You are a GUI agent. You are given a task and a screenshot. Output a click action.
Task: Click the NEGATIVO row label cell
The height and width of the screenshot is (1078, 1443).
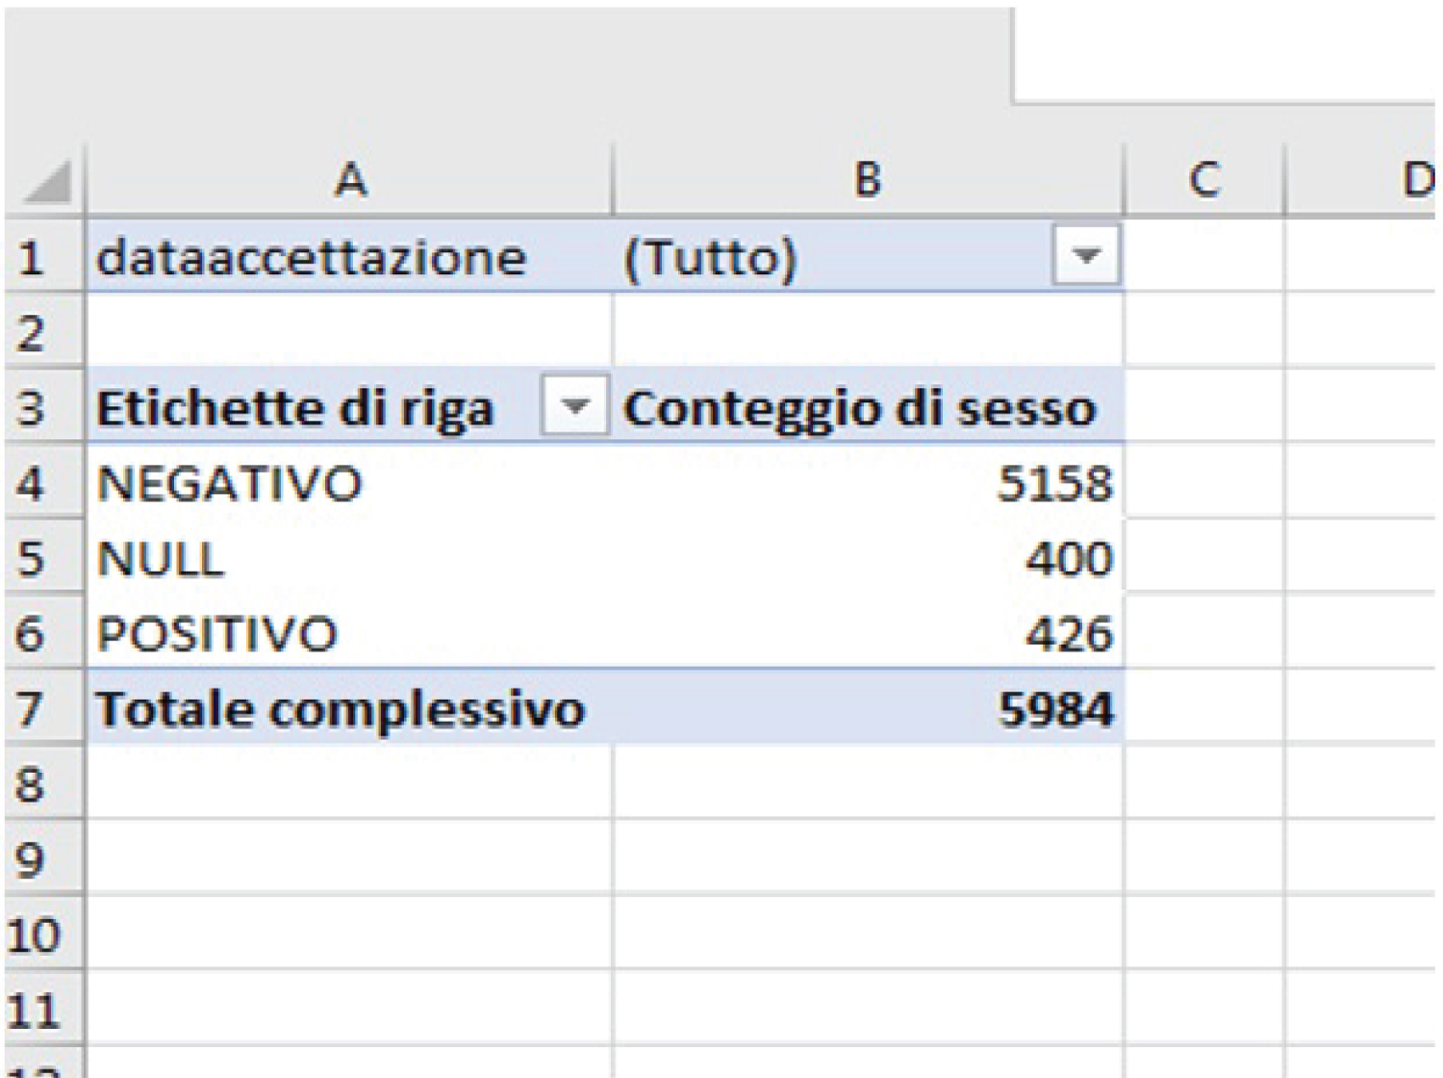click(230, 483)
